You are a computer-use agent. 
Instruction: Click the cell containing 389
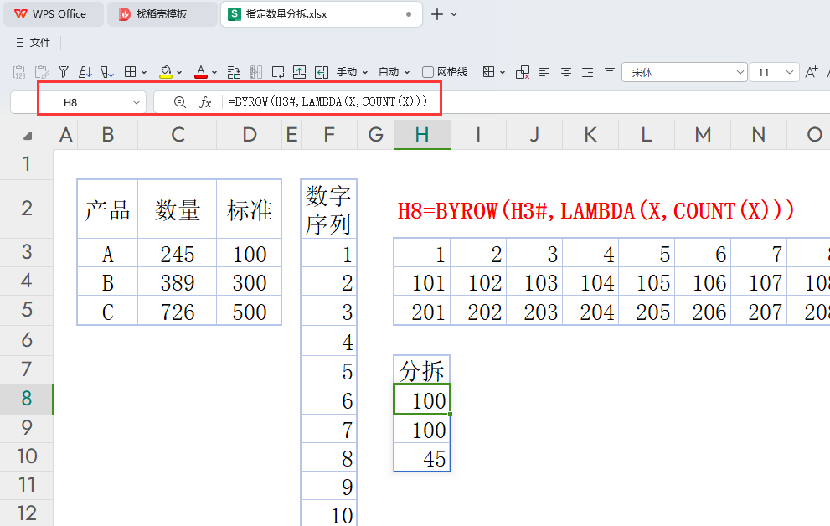pyautogui.click(x=178, y=281)
